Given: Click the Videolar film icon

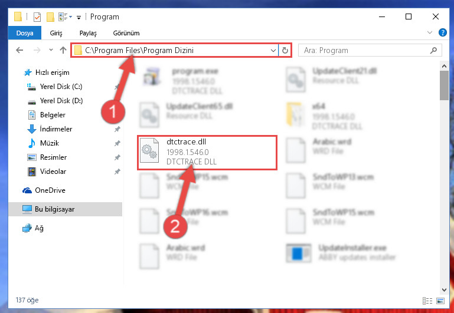Looking at the screenshot, I should click(31, 172).
